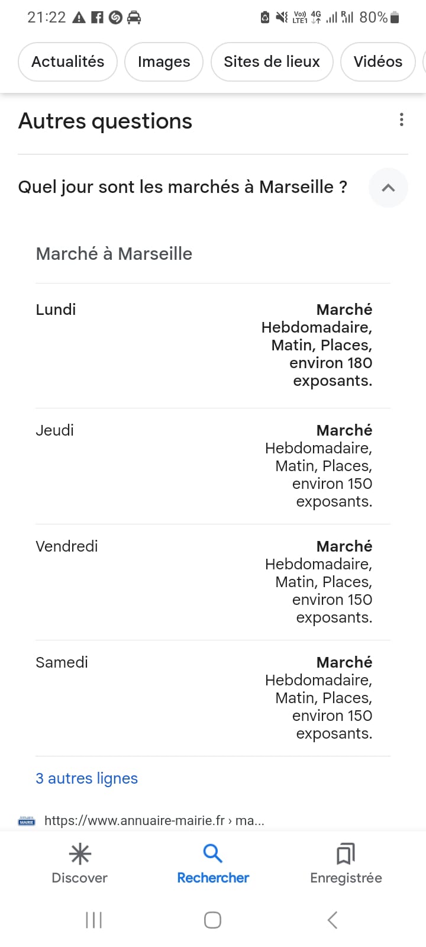The image size is (426, 947).
Task: Open the three-dot menu beside Autres questions
Action: click(402, 120)
